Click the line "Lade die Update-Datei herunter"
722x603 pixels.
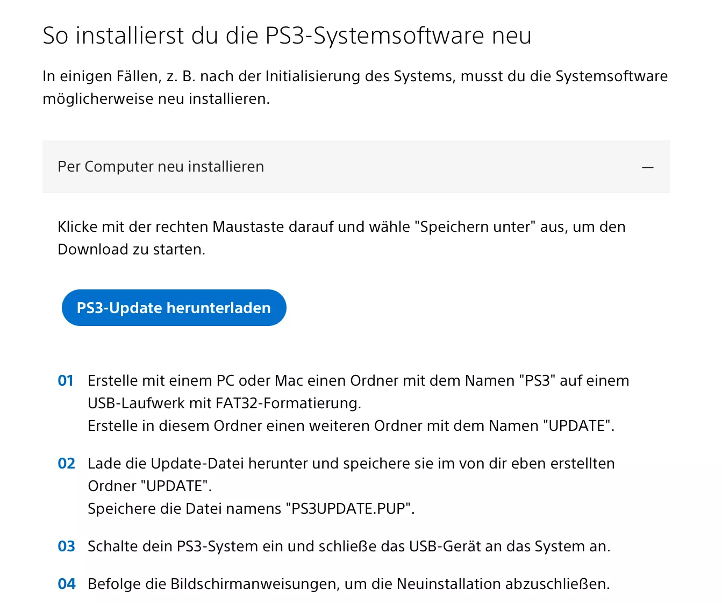351,464
